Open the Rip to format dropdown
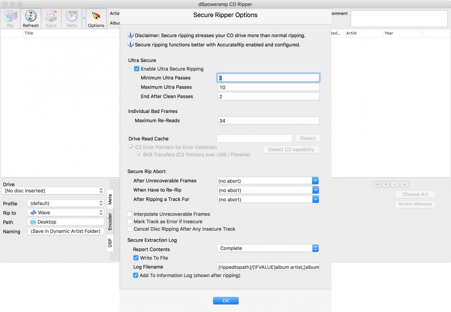 (x=66, y=213)
